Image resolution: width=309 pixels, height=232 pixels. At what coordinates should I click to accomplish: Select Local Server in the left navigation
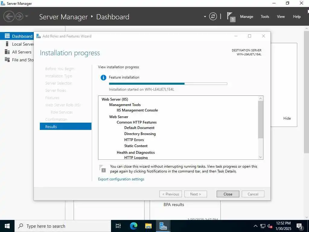17,44
